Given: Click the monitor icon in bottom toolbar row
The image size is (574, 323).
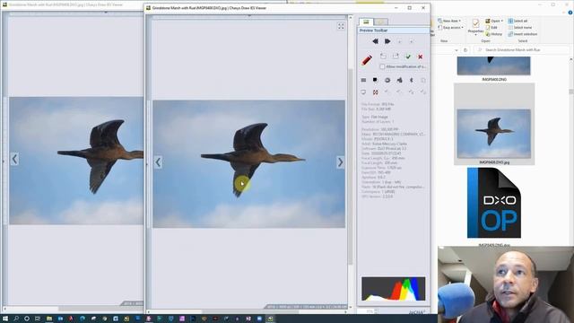Looking at the screenshot, I should (x=363, y=92).
